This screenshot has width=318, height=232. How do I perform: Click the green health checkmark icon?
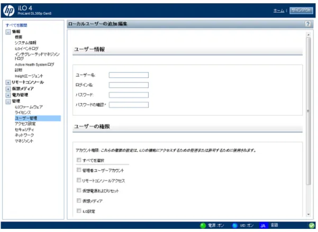coord(312,225)
